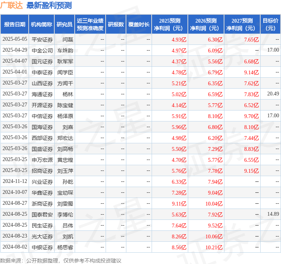281x264 pixels.
Task: Click 西部证券 institution cell
Action: click(x=42, y=138)
